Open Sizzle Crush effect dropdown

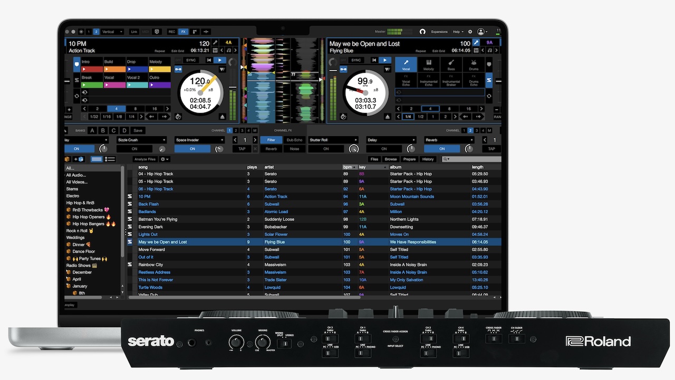coord(141,140)
